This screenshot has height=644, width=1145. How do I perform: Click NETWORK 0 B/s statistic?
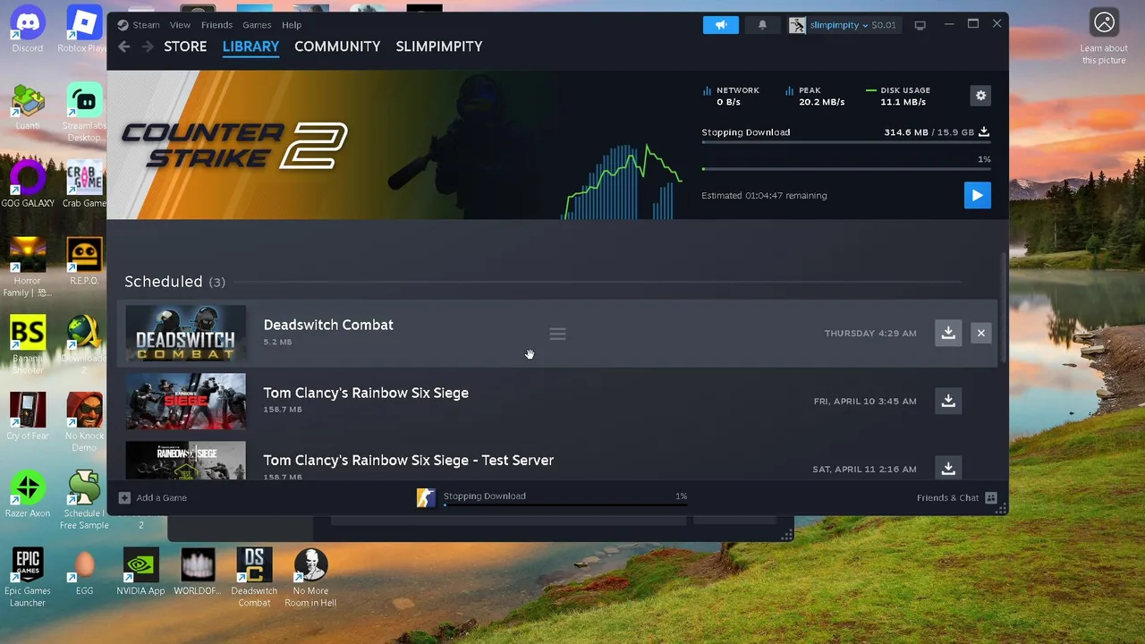click(731, 96)
